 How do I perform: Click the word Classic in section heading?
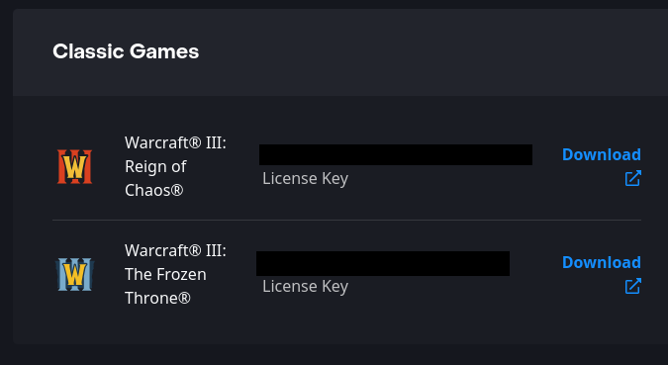[88, 51]
